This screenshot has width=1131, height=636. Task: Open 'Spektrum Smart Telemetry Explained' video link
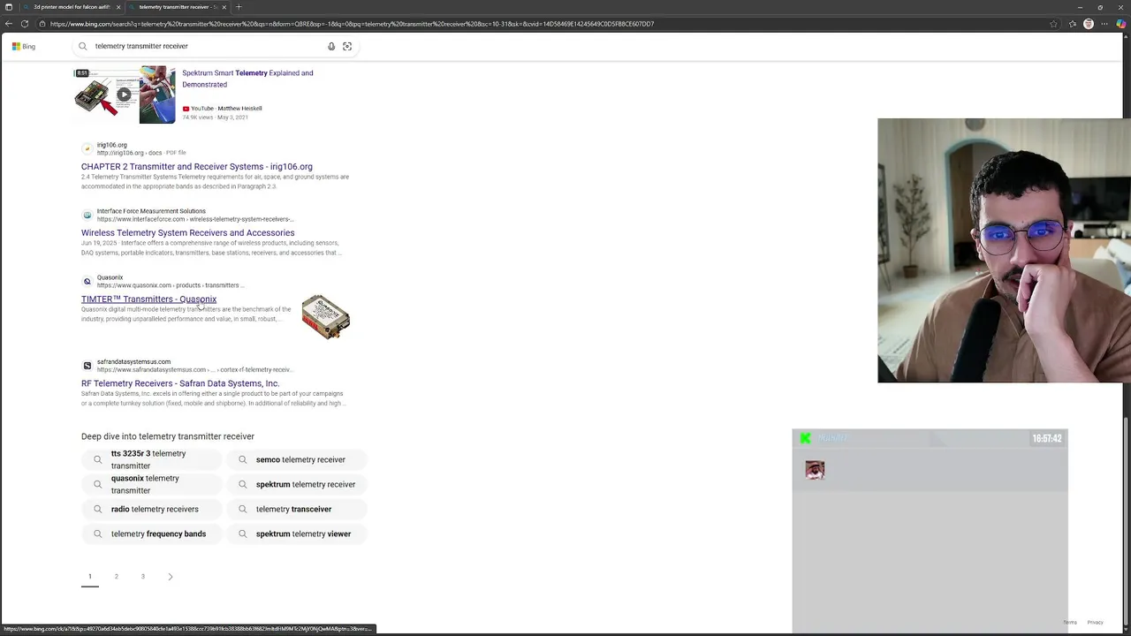[x=247, y=79]
